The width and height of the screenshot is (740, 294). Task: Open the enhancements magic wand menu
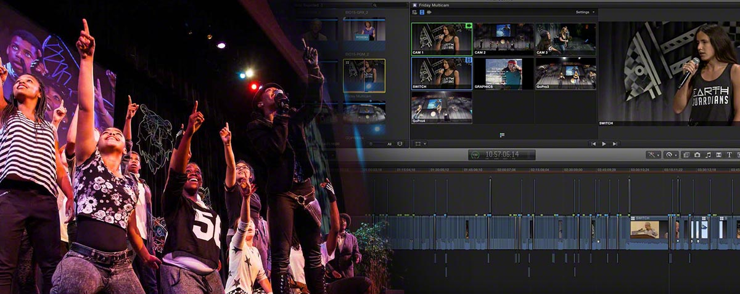tap(654, 155)
